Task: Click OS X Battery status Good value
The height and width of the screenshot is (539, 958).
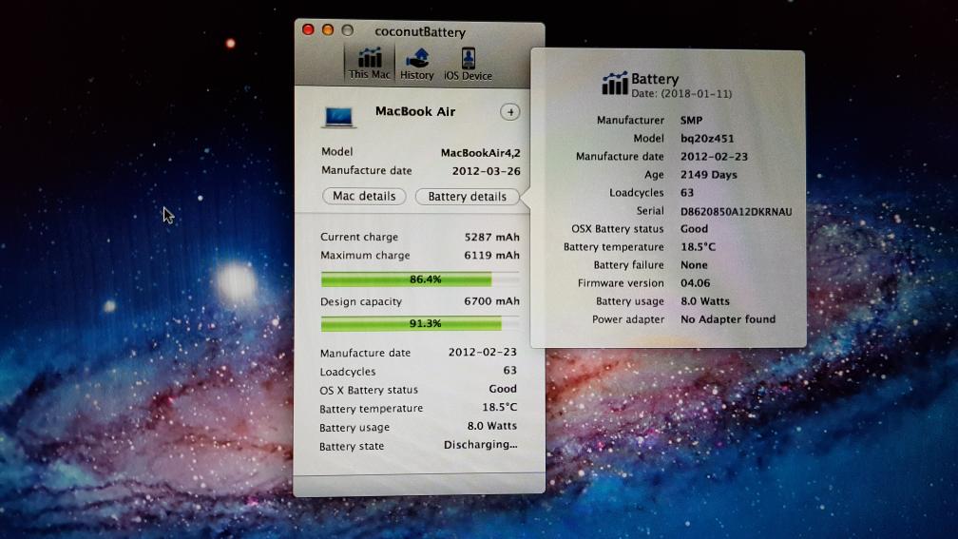Action: [x=502, y=389]
